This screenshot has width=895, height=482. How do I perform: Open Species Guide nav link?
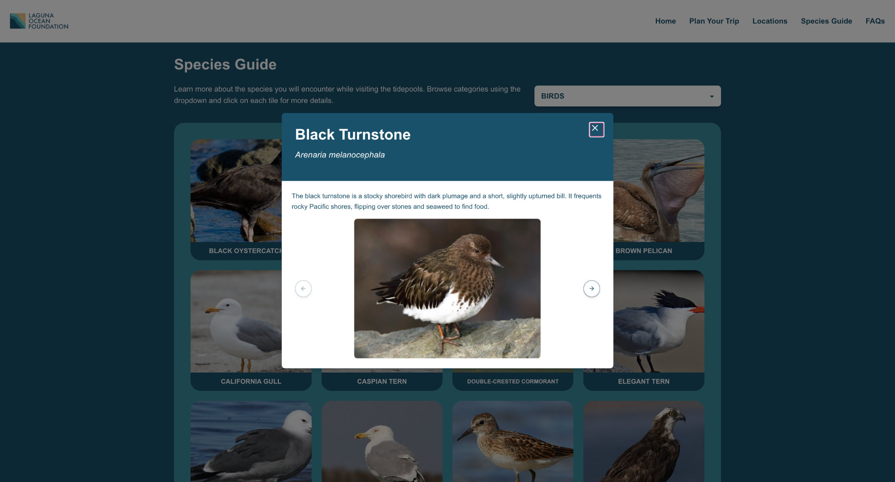(826, 21)
